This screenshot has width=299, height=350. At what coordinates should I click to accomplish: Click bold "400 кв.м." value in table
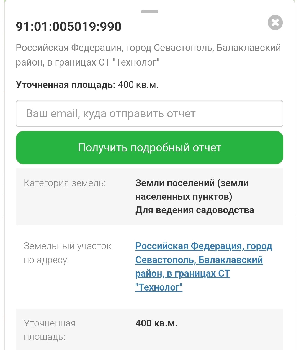pos(156,323)
